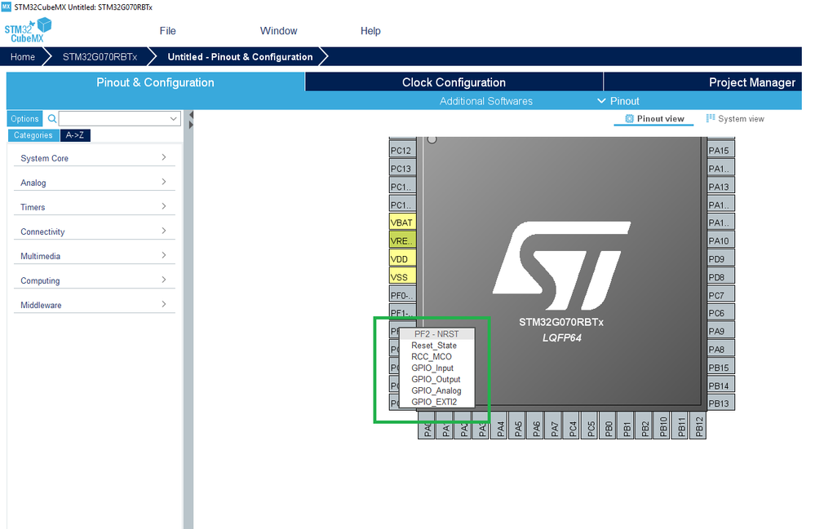Open the File menu
The height and width of the screenshot is (529, 815).
coord(167,31)
